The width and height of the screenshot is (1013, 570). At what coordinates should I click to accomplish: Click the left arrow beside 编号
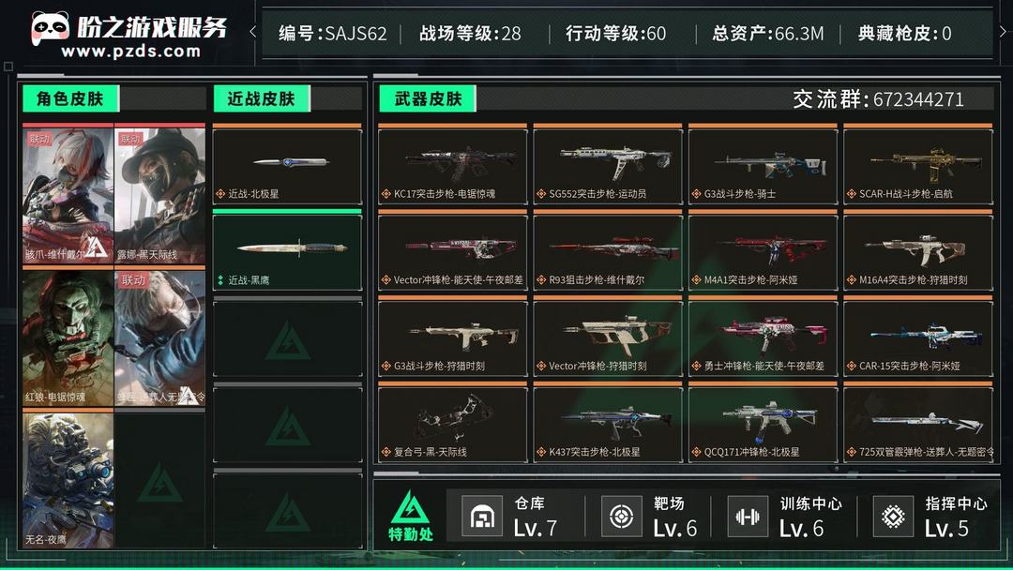252,32
